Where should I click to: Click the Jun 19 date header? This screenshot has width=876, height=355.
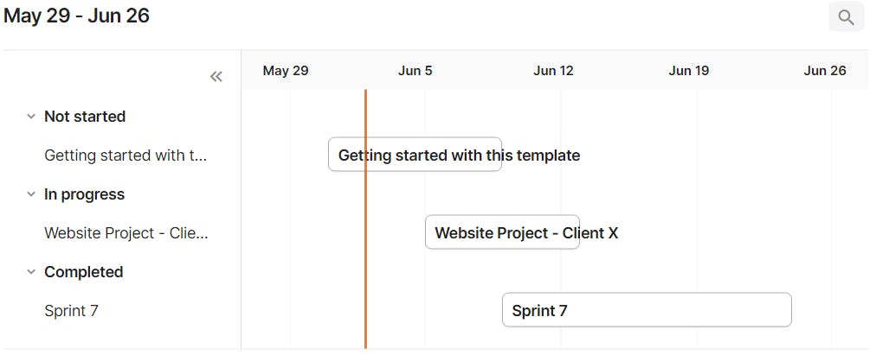(689, 71)
